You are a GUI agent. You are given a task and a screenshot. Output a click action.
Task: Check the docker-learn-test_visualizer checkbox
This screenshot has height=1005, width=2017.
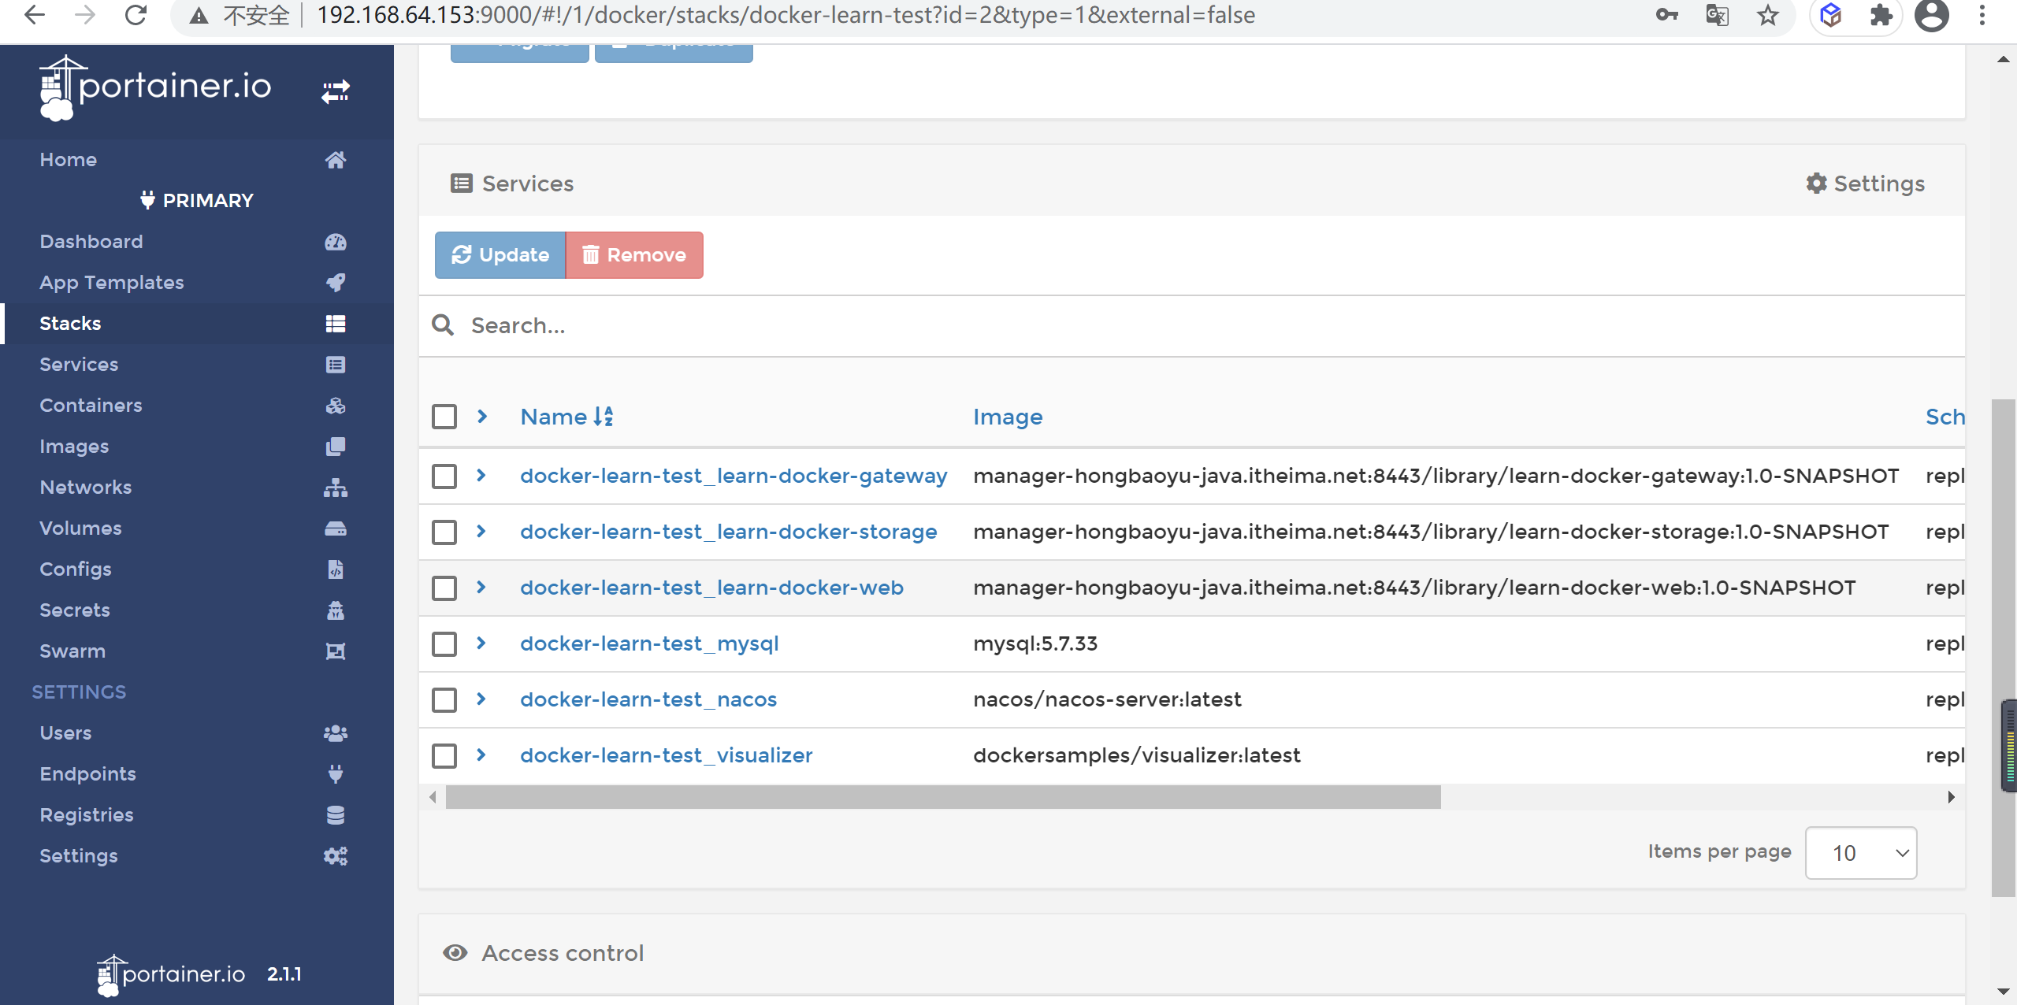pos(445,755)
